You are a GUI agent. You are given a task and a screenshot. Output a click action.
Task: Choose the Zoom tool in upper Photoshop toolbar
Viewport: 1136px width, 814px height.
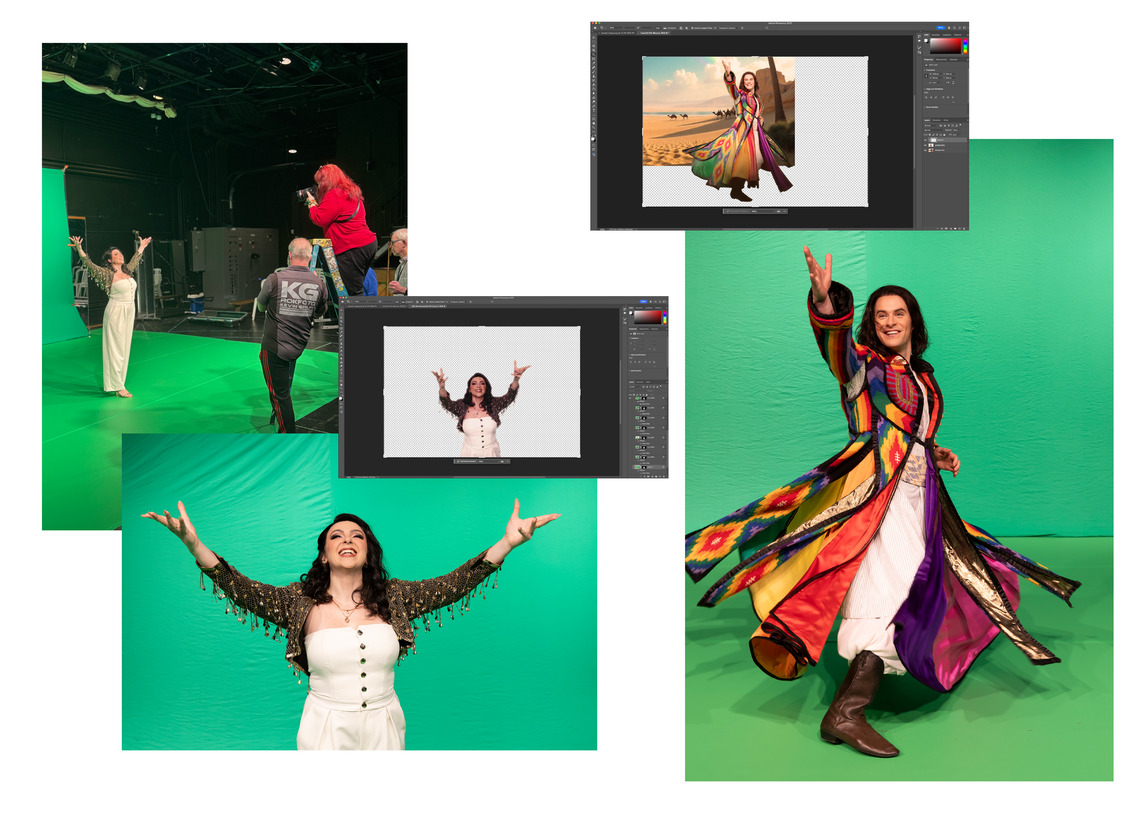(593, 127)
